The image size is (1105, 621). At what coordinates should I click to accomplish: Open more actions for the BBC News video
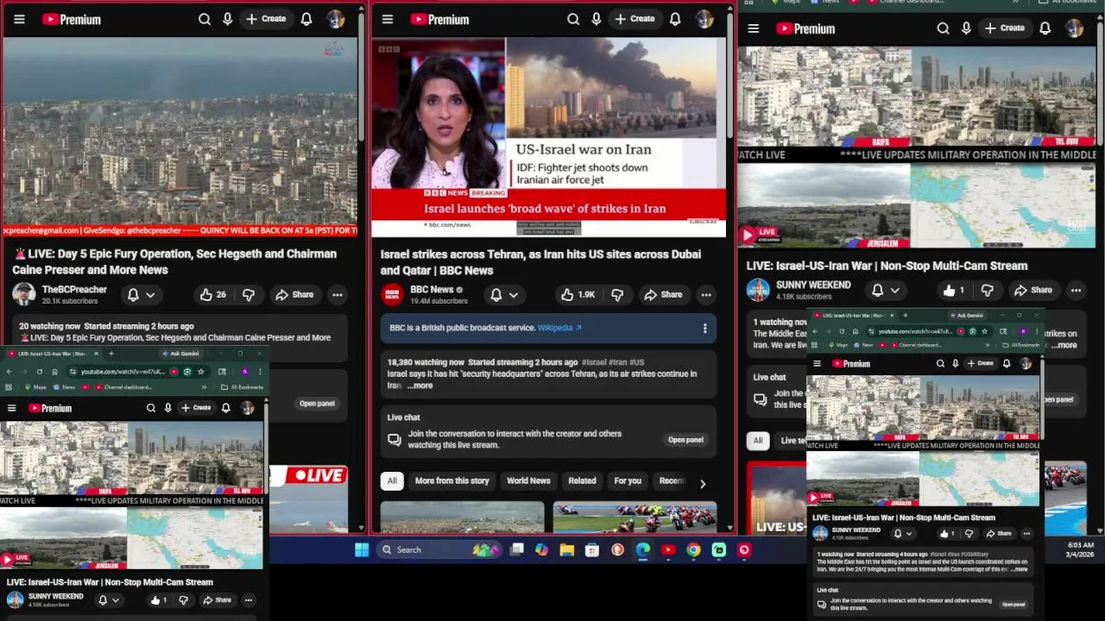tap(706, 295)
